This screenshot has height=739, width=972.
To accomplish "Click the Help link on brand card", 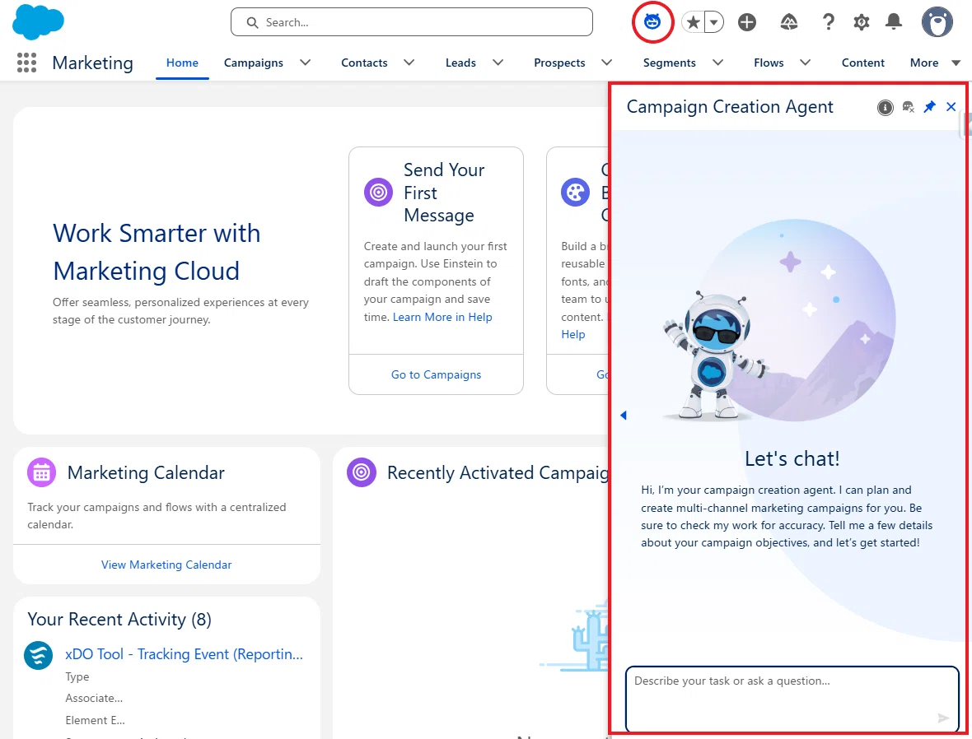I will point(572,334).
